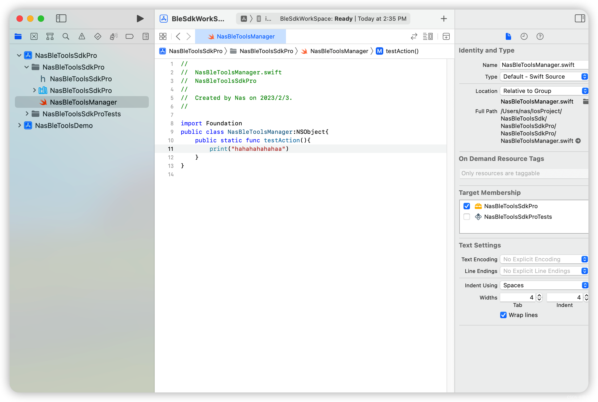Disable the Wrap lines option
The image size is (598, 402).
(x=503, y=315)
